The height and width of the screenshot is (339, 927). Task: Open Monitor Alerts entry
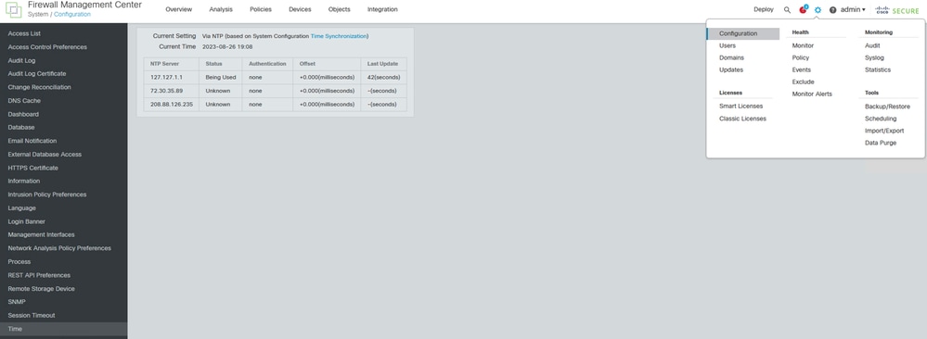(x=812, y=94)
